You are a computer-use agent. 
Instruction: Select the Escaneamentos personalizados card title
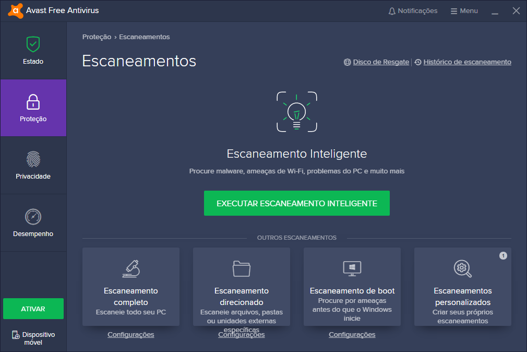tap(462, 297)
